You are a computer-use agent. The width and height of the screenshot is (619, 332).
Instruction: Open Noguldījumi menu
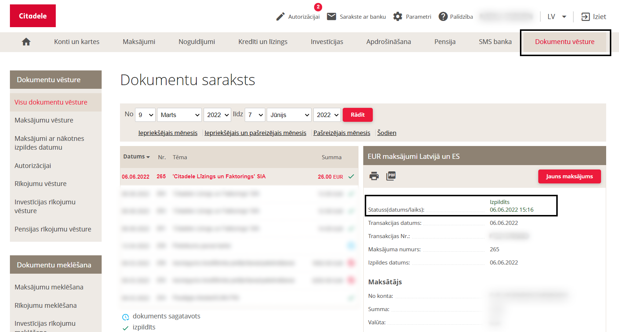[197, 42]
